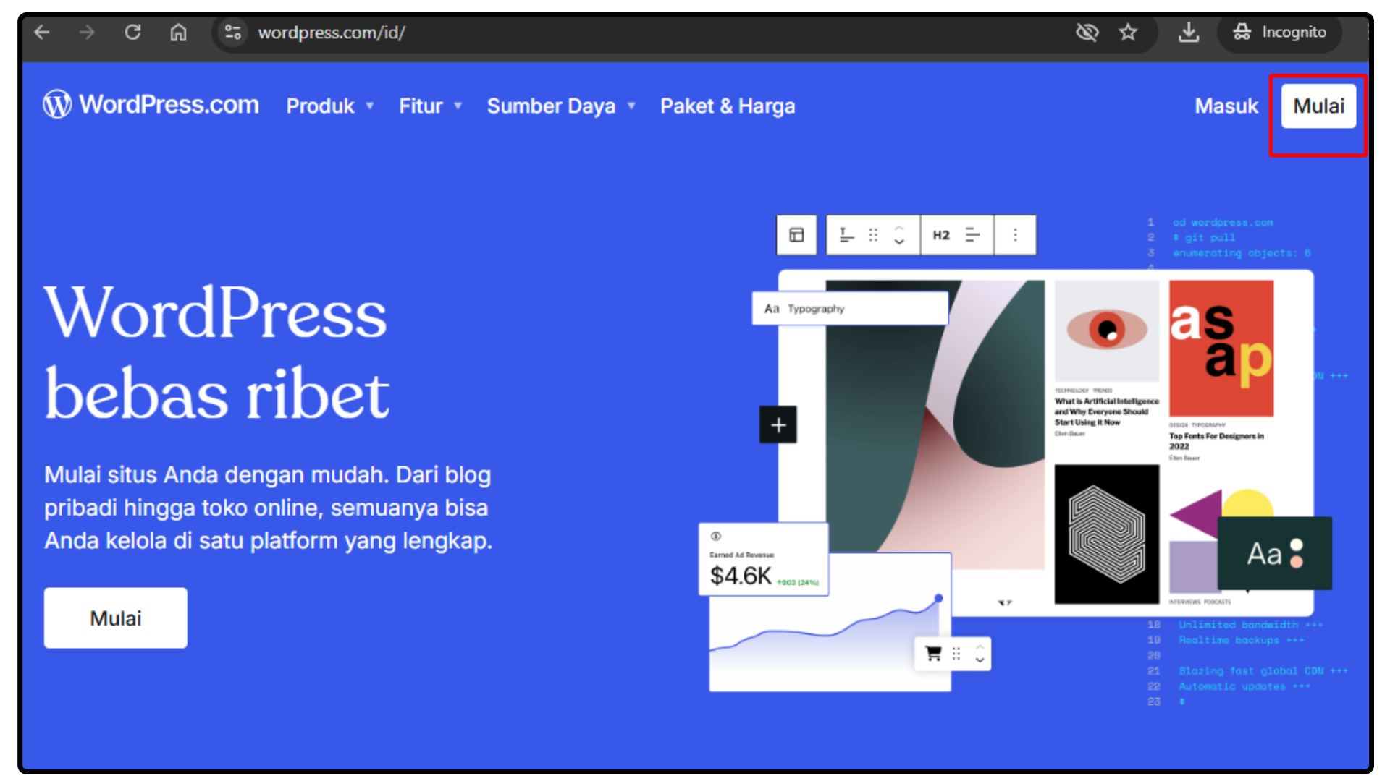Click the 'What is Artificial Intelligence' article title

coord(1107,411)
